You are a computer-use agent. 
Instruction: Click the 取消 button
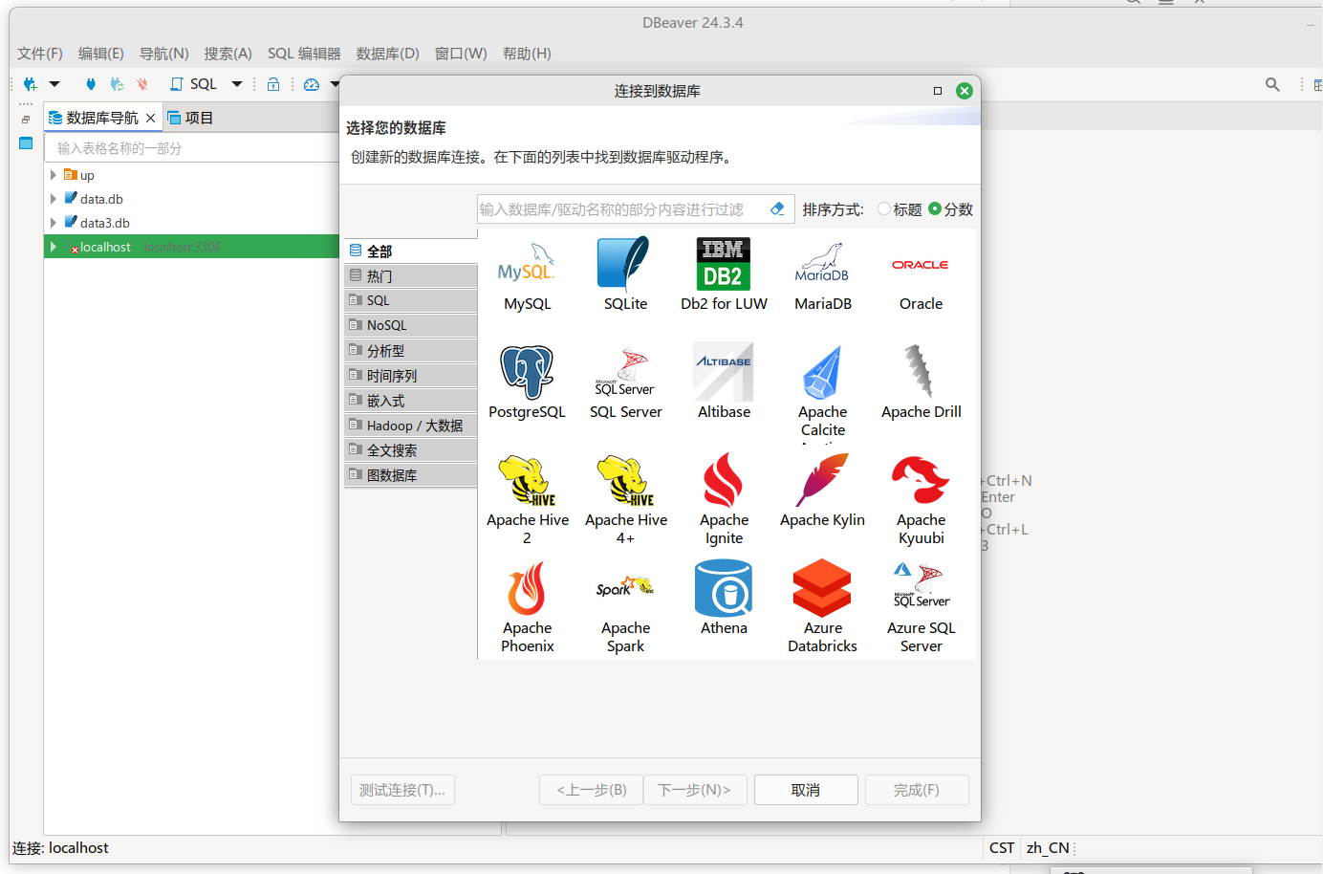pyautogui.click(x=806, y=790)
